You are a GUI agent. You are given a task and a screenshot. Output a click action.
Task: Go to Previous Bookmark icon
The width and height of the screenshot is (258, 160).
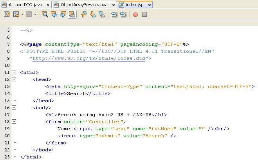84,14
